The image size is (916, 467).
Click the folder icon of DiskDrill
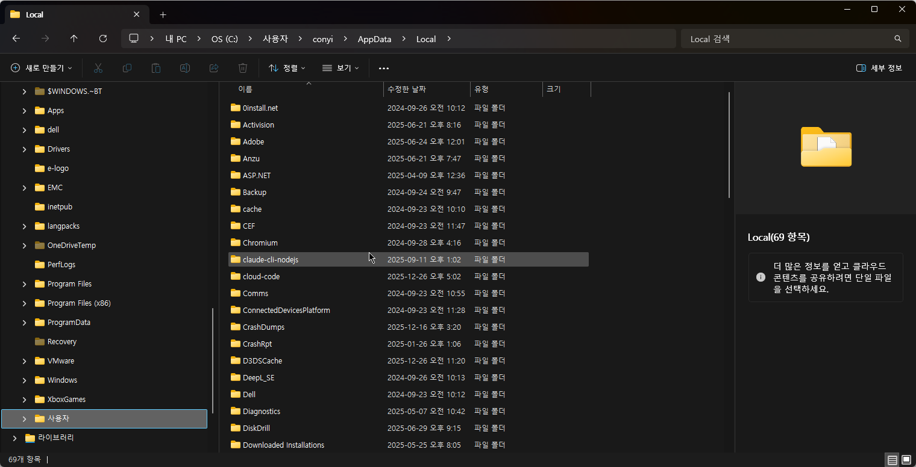point(236,428)
